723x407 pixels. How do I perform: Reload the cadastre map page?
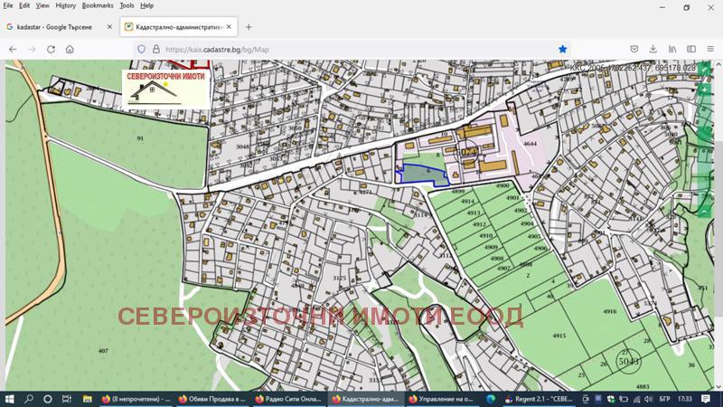click(x=51, y=49)
